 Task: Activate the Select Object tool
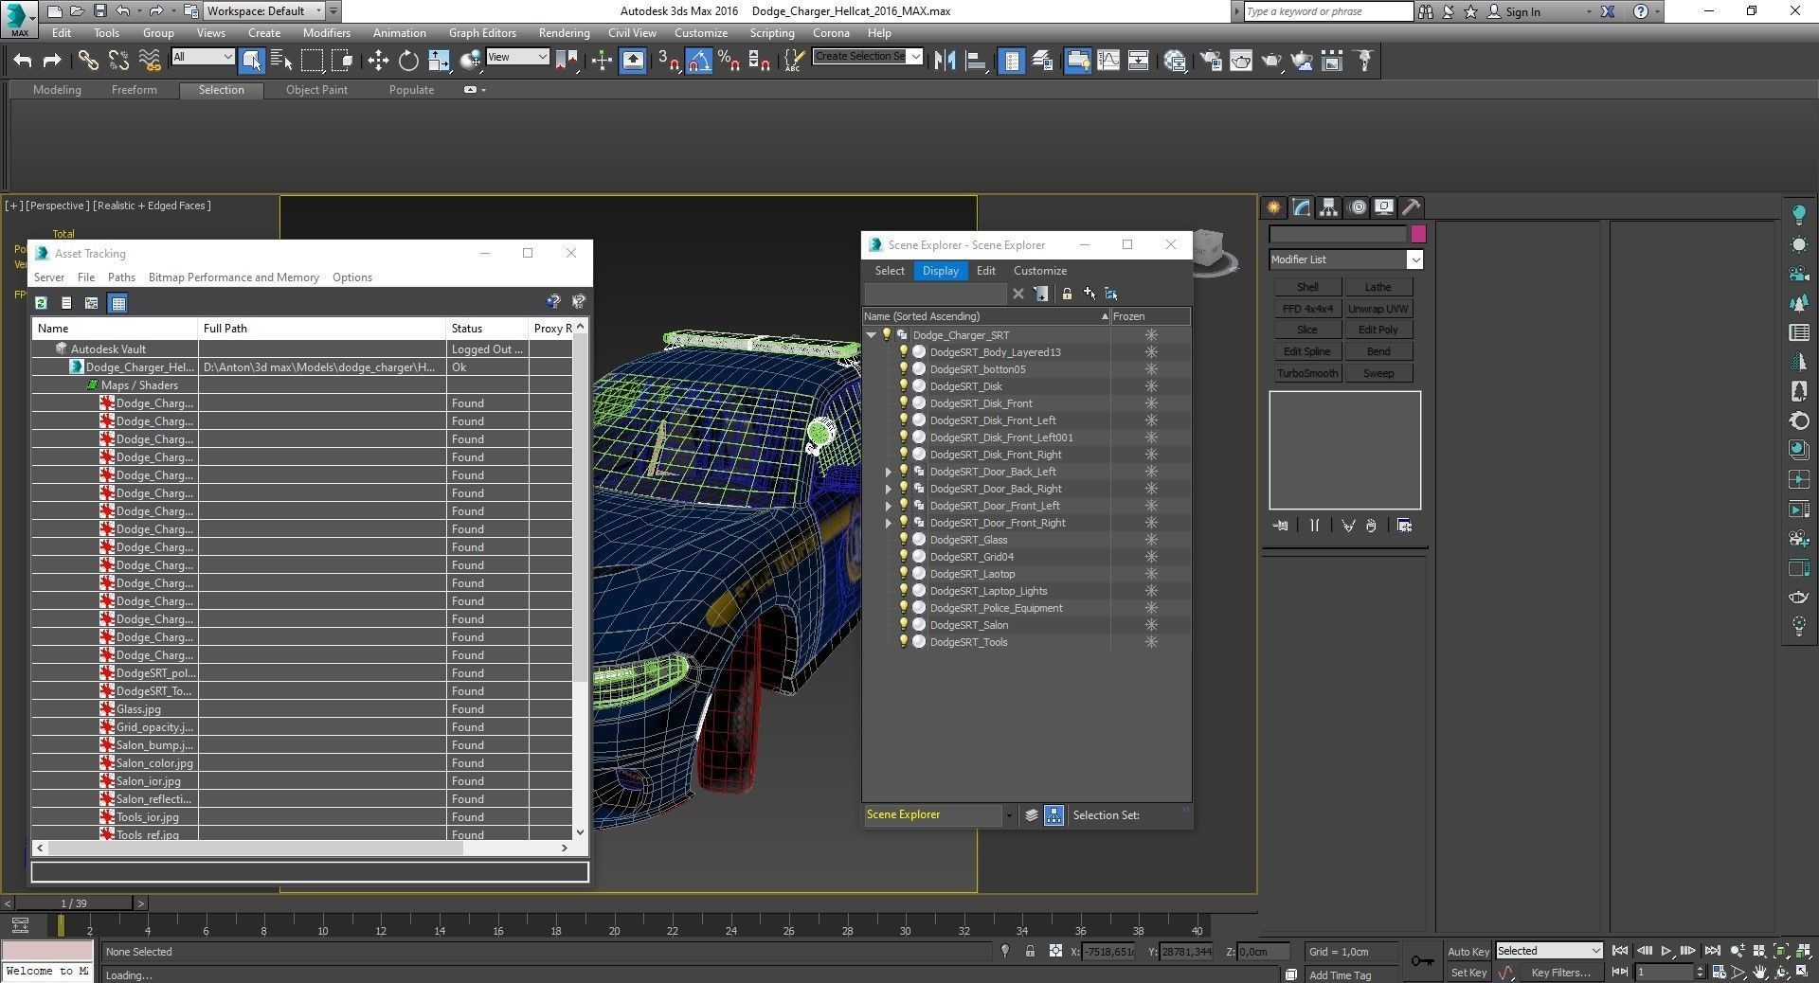click(252, 62)
